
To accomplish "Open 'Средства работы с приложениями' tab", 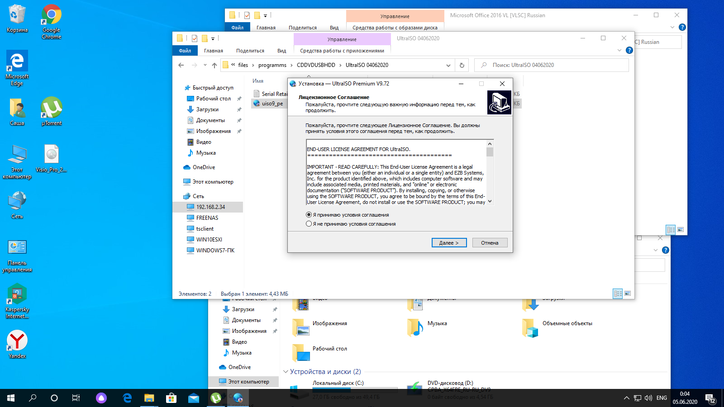I will pos(342,51).
